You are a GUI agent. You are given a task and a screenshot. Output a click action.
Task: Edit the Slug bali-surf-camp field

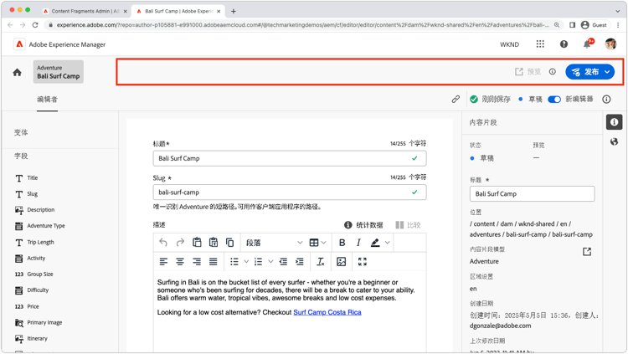coord(290,192)
